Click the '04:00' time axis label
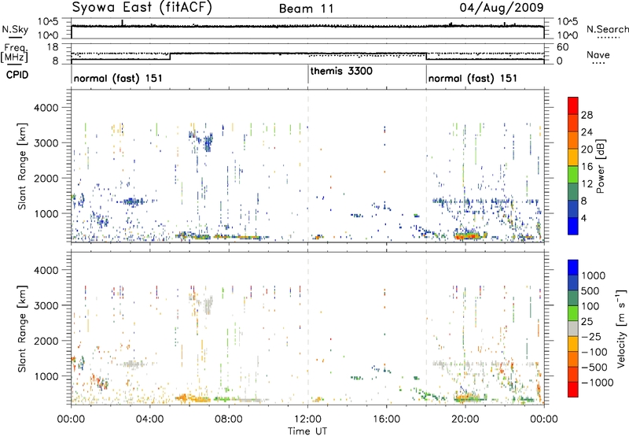Screen dimensions: 629x436 pos(149,419)
